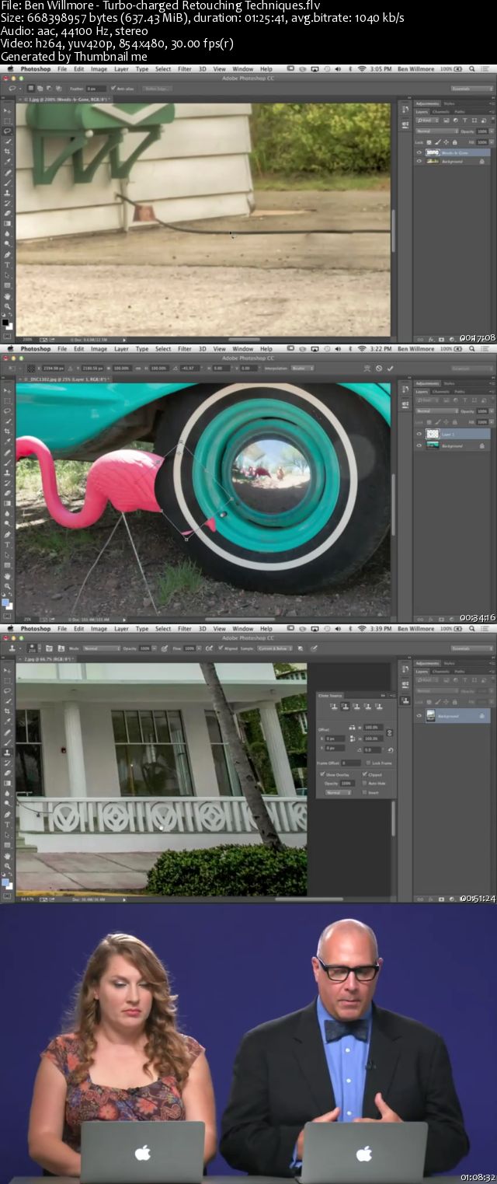
Task: Click the document tab 1.jpg @ 200%
Action: 64,99
